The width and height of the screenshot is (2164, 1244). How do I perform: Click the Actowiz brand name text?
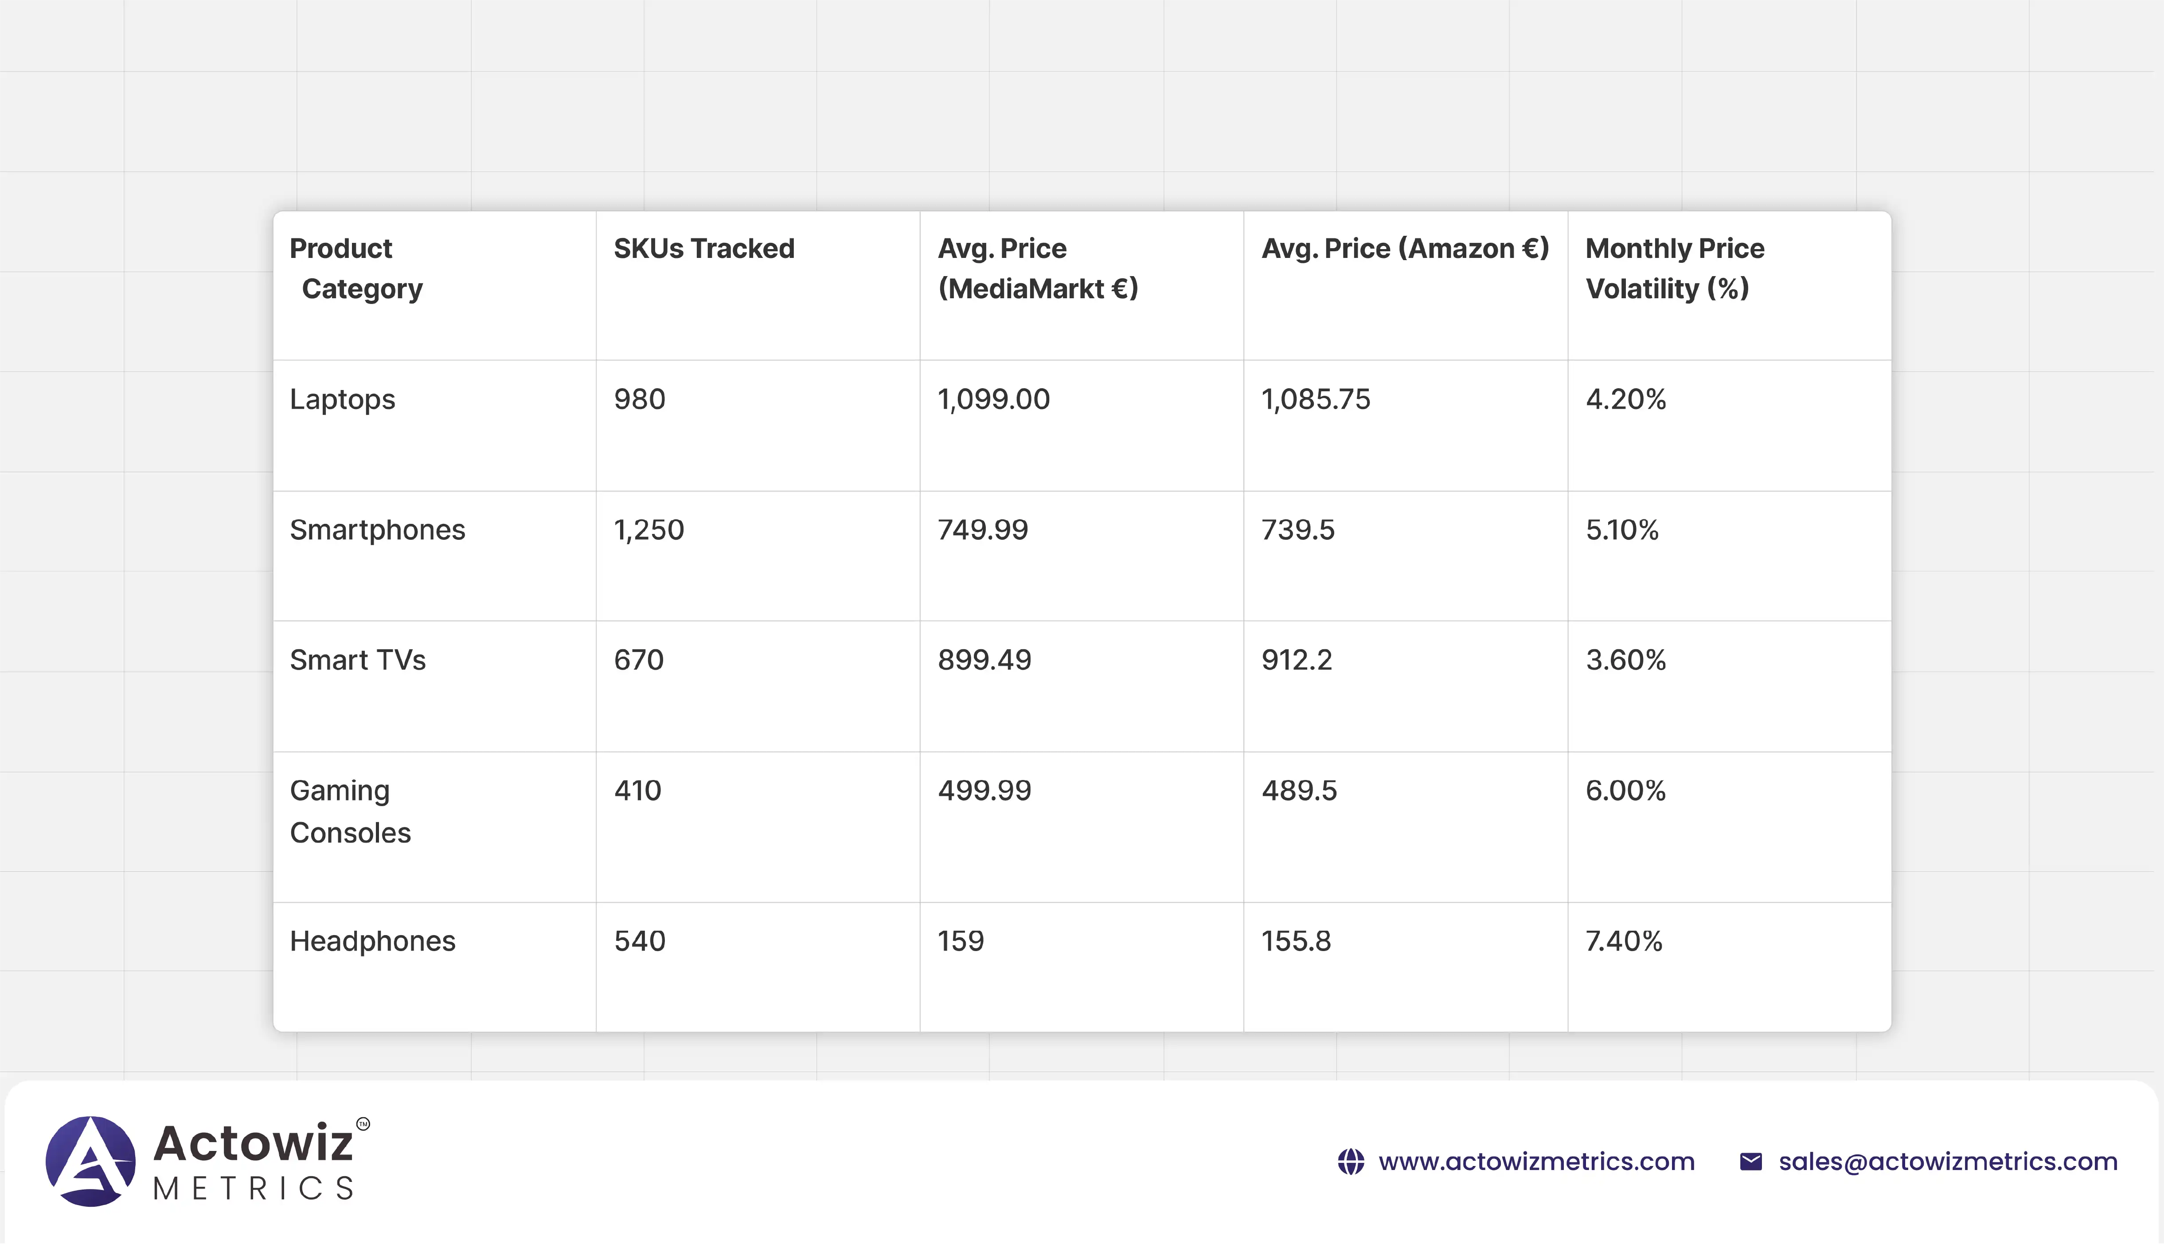(x=253, y=1143)
